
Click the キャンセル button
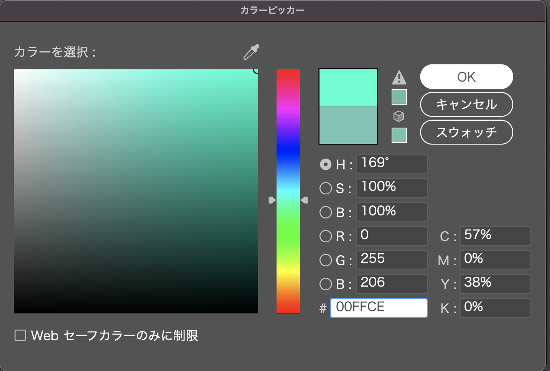pos(466,104)
